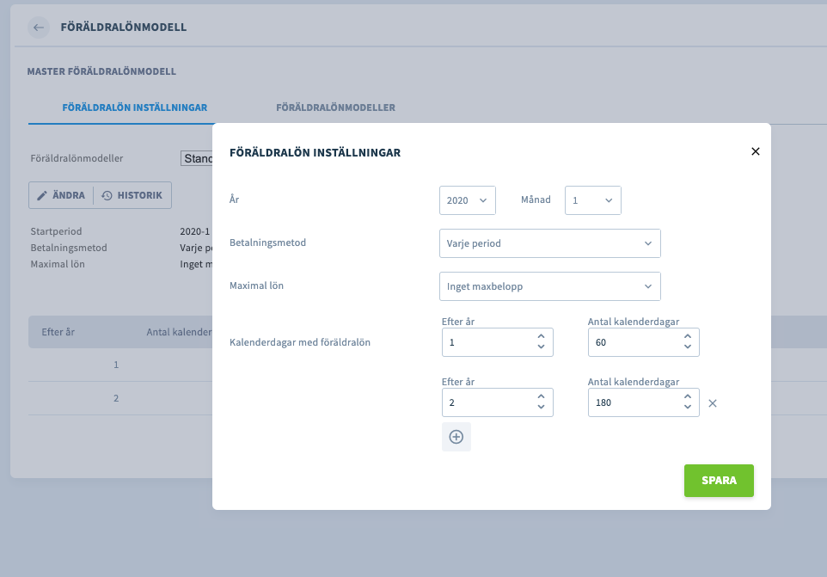Increase second Efter år value 2
827x577 pixels.
[x=541, y=397]
